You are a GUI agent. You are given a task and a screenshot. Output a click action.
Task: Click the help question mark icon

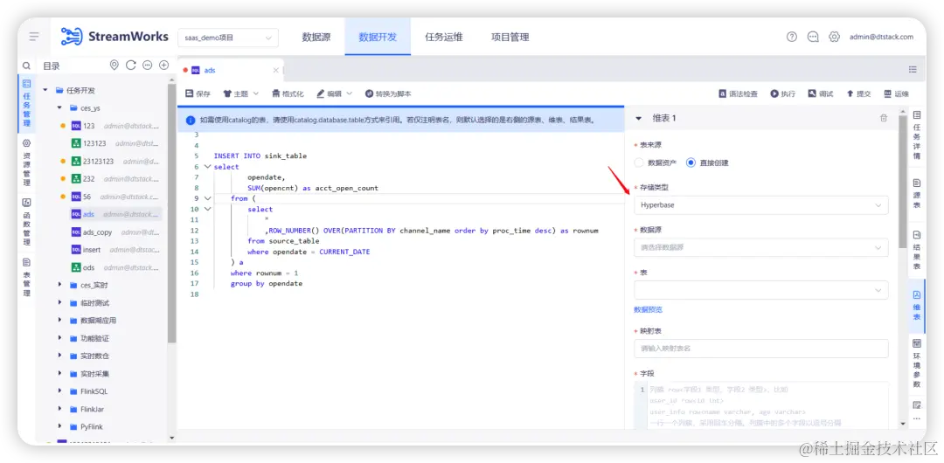pos(792,37)
